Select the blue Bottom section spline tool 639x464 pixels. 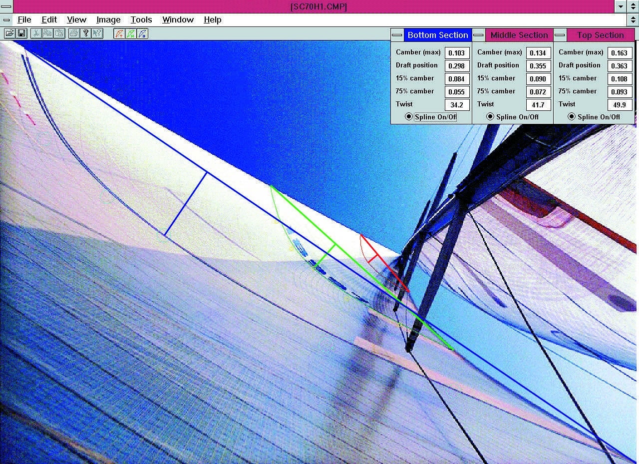(142, 33)
